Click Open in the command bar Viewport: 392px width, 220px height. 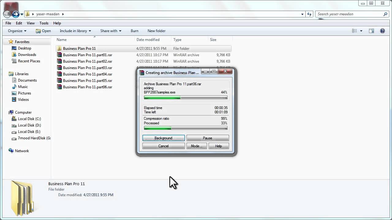click(43, 31)
